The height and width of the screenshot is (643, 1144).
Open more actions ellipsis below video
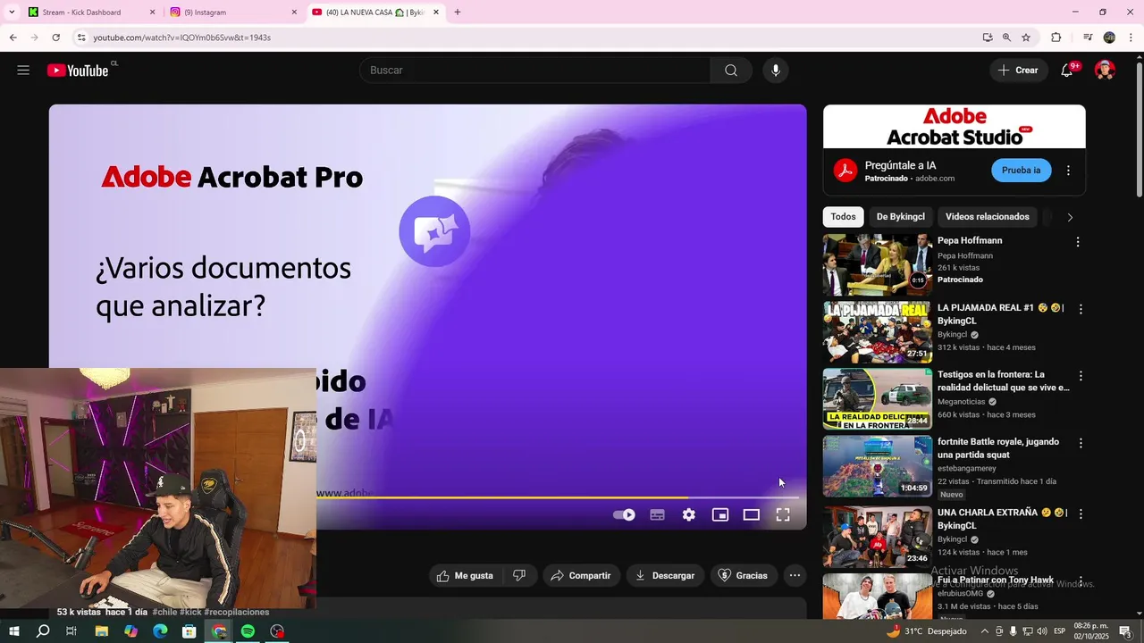[x=795, y=576]
